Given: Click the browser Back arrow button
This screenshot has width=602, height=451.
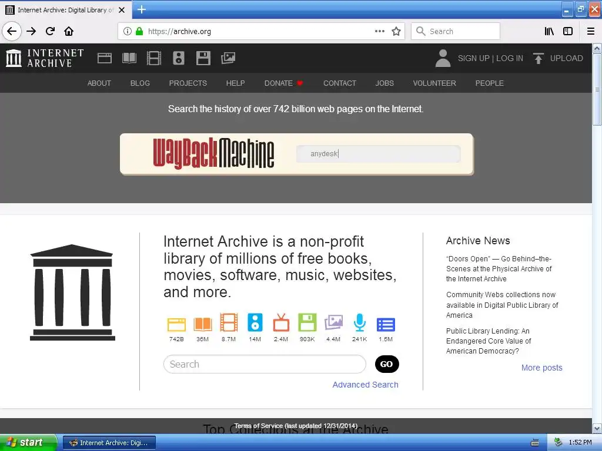Looking at the screenshot, I should click(12, 31).
